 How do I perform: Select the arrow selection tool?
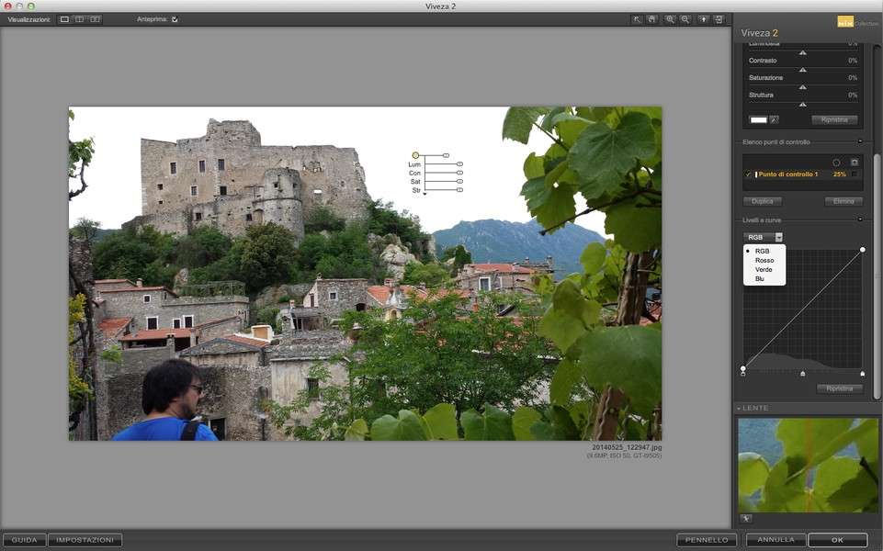point(637,19)
